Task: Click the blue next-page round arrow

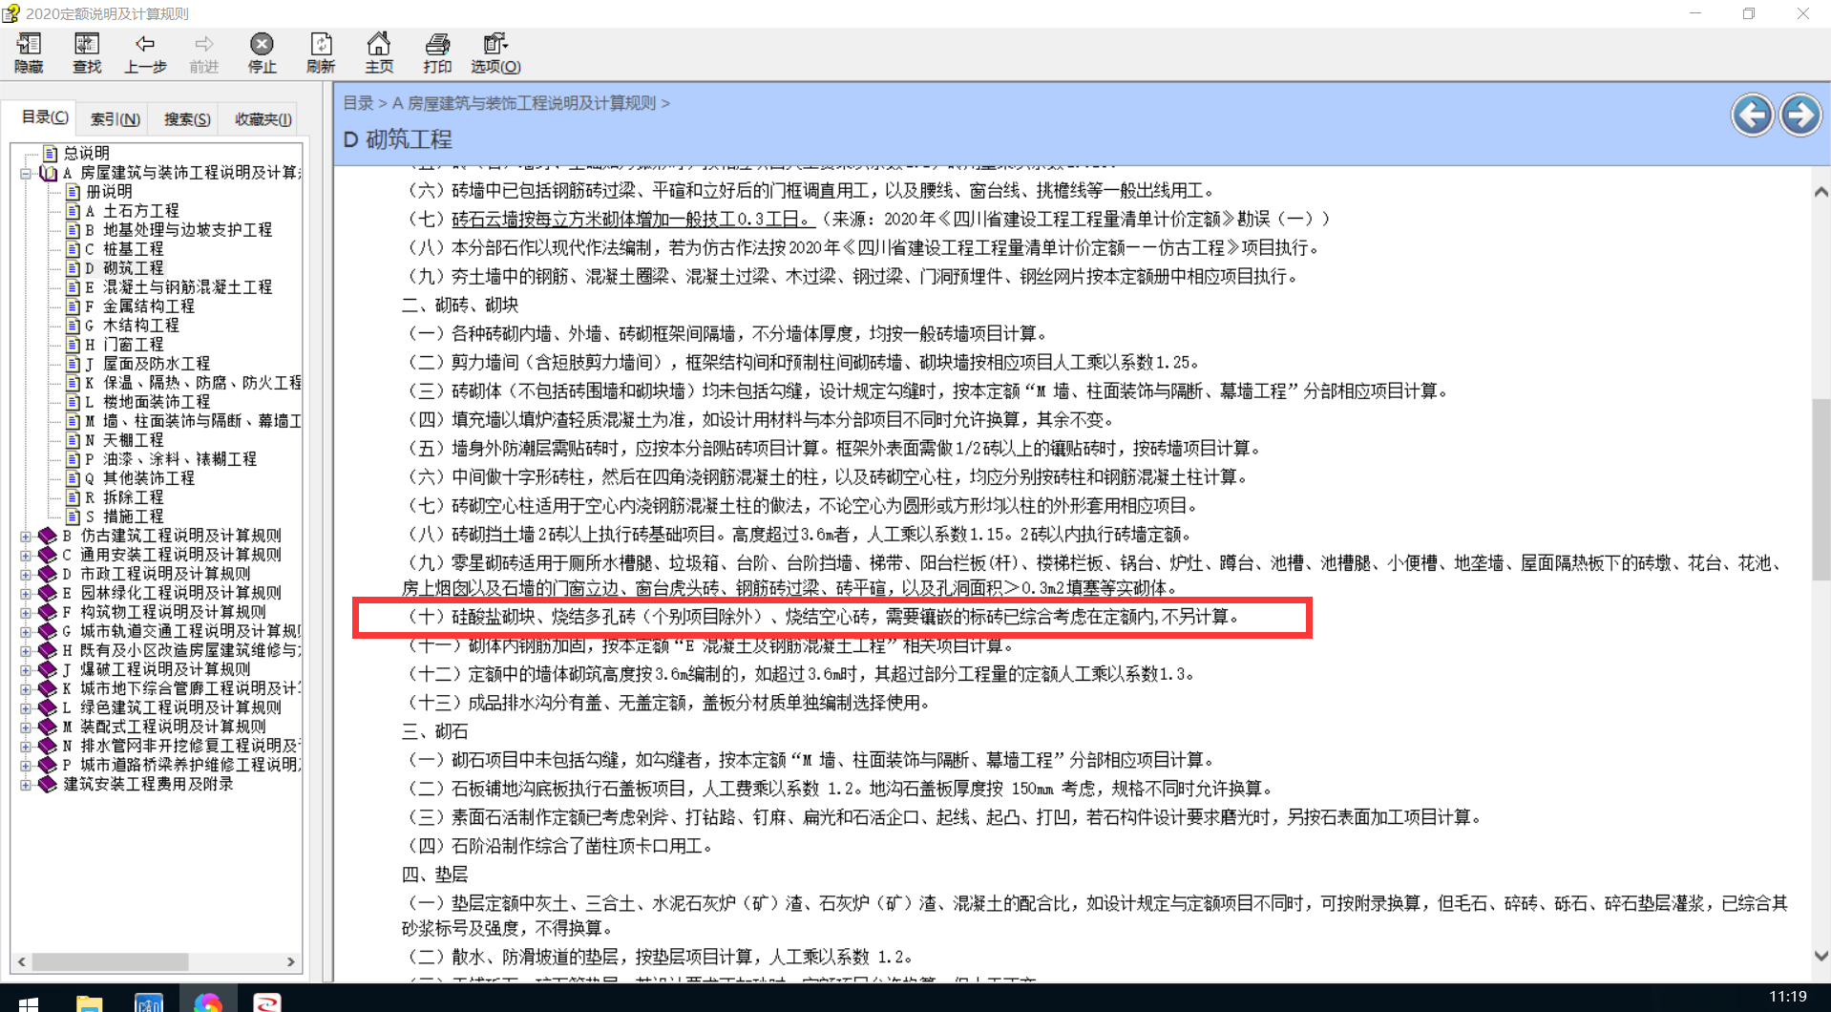Action: (x=1800, y=116)
